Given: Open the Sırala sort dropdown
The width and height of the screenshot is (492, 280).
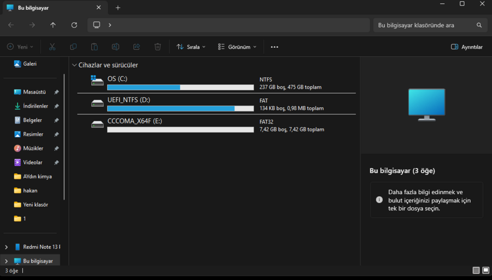Looking at the screenshot, I should (x=191, y=47).
